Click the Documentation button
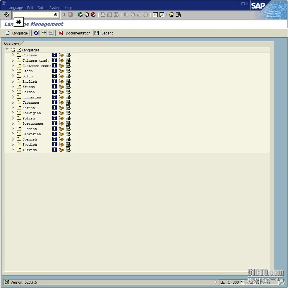Screen dimensions: 288x288 tap(75, 33)
